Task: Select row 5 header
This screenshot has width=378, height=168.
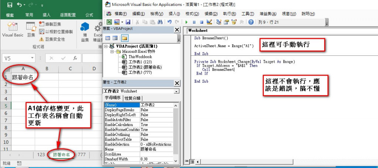Action: click(x=6, y=106)
